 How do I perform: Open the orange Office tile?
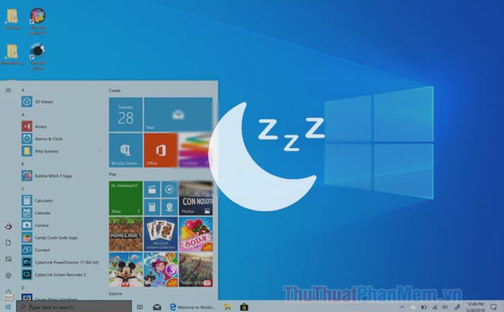click(161, 150)
